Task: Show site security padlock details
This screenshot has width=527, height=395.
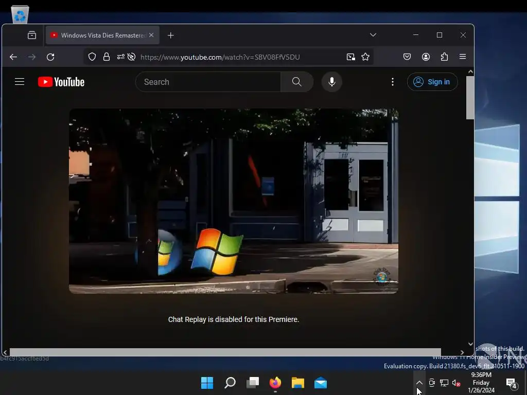Action: (x=107, y=57)
